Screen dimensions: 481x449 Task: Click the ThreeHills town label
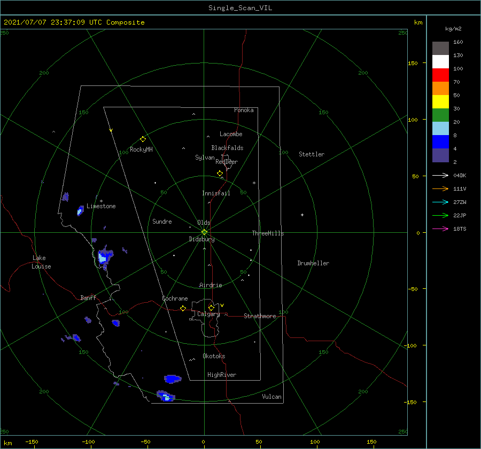pos(268,233)
